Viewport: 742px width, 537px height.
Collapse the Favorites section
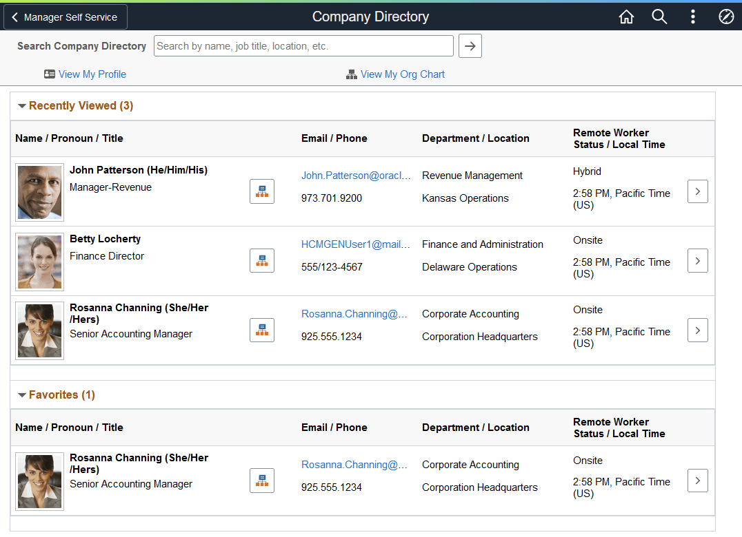tap(22, 395)
